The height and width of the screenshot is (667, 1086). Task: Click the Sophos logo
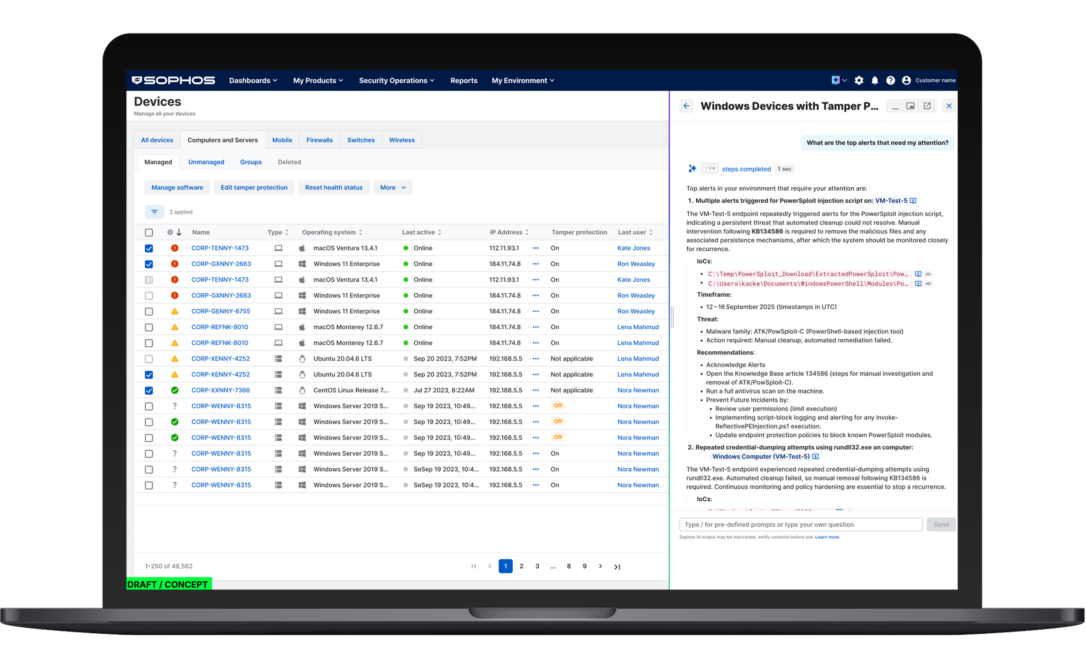[174, 80]
